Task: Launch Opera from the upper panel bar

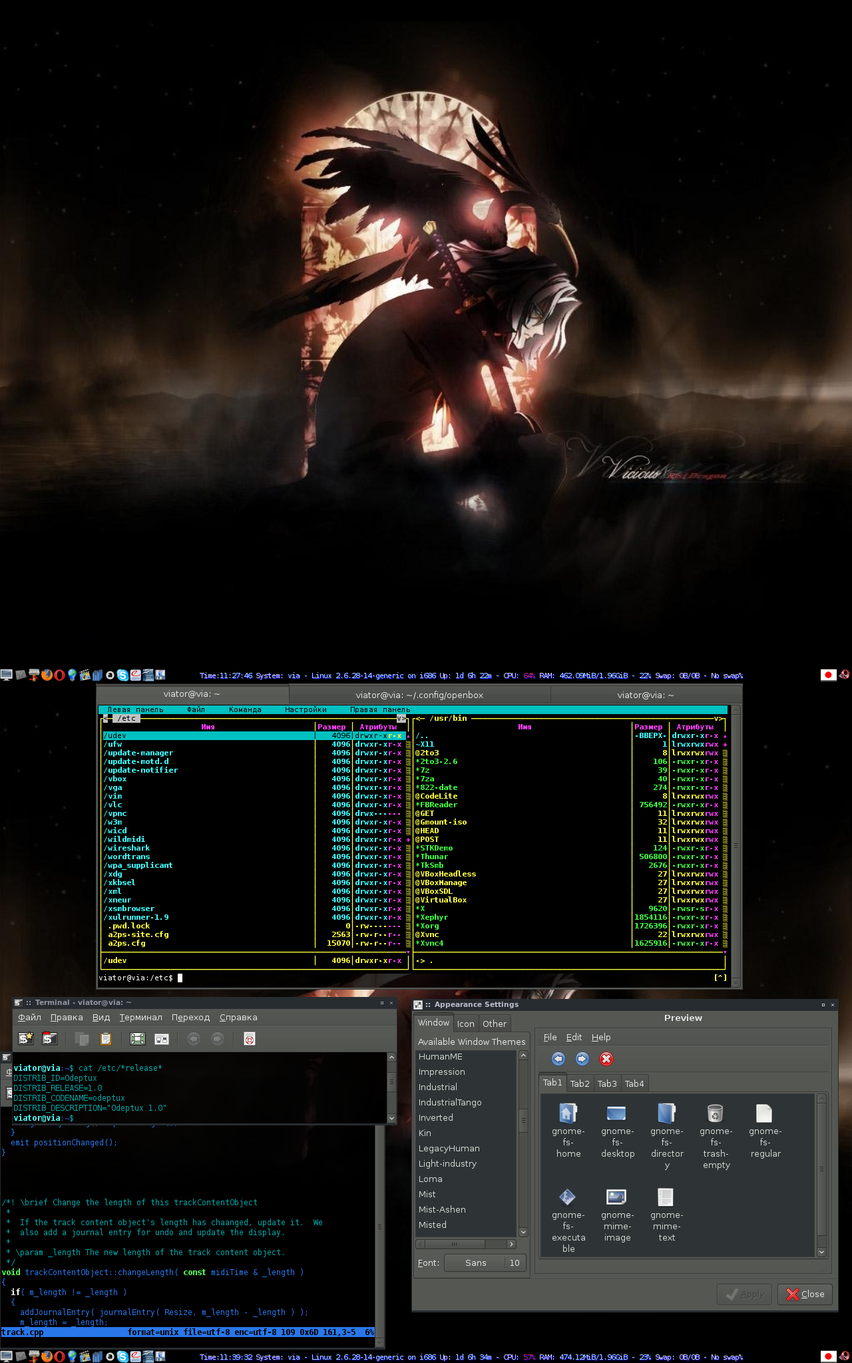Action: point(59,675)
